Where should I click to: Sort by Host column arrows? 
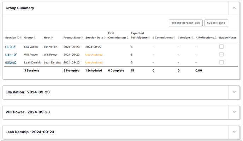52,38
